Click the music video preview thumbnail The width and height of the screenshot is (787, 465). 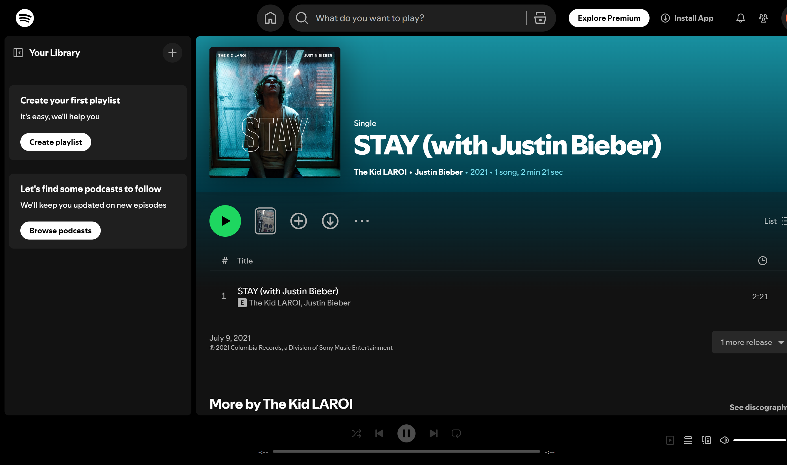265,221
